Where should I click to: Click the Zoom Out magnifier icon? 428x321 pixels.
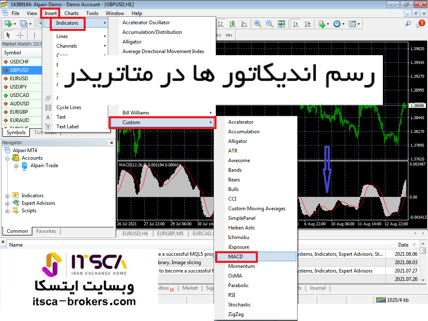point(270,24)
